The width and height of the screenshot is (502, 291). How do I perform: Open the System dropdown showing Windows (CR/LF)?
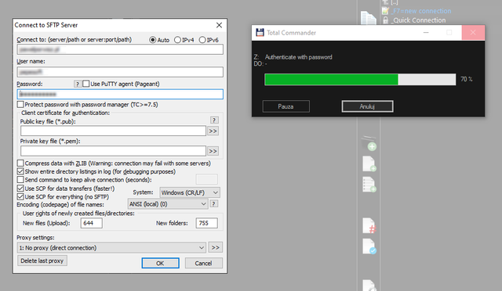point(190,192)
